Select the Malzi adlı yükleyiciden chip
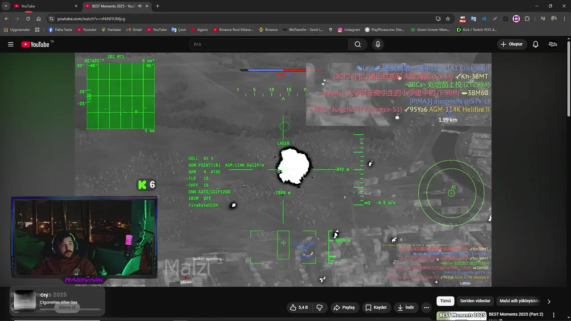The width and height of the screenshot is (571, 321). [x=519, y=301]
